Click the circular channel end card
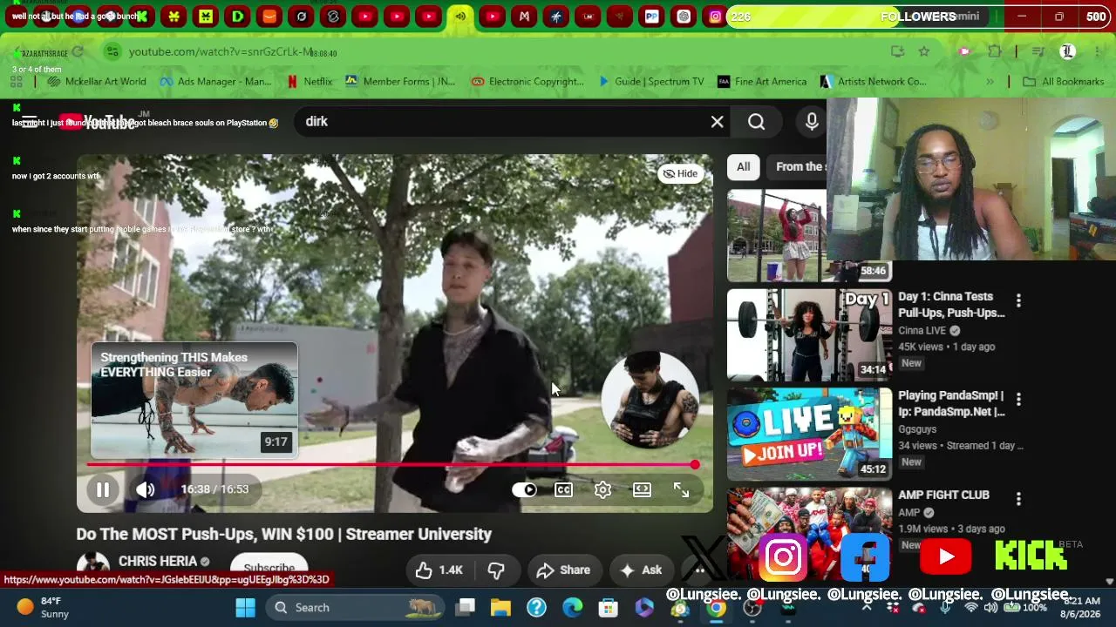 (650, 400)
